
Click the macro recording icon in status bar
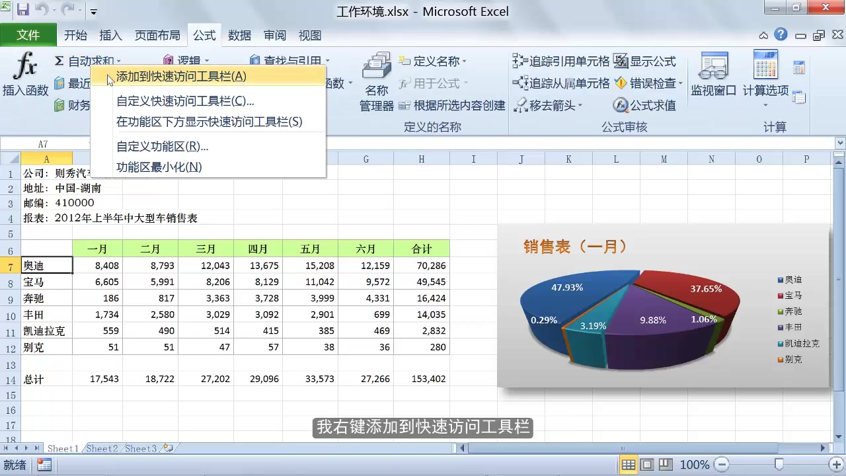point(44,465)
